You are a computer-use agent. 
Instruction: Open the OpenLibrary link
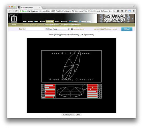[85, 21]
